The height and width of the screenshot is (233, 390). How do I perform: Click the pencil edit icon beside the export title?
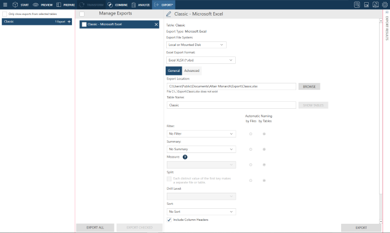tap(169, 14)
